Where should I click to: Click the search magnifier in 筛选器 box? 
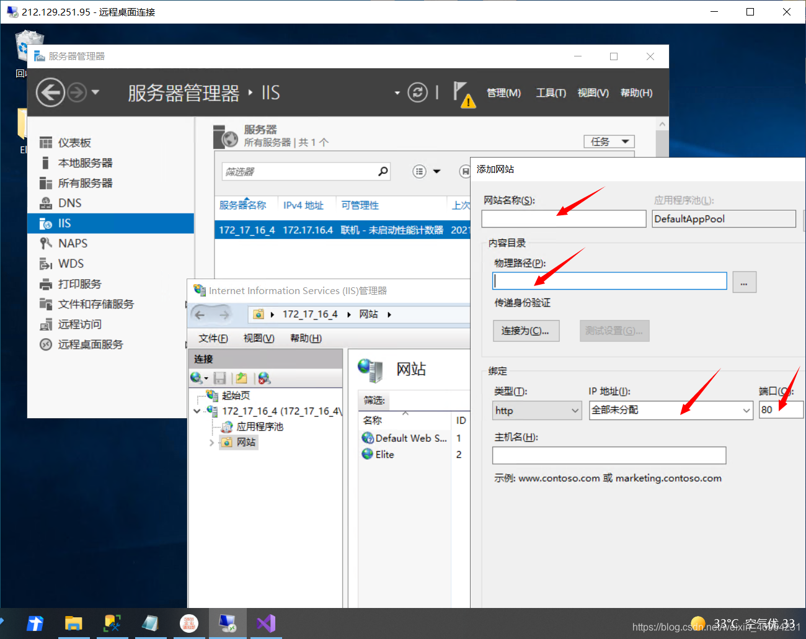pos(383,171)
